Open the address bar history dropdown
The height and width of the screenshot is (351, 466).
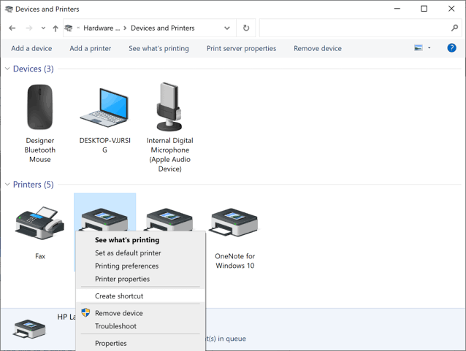coord(227,28)
